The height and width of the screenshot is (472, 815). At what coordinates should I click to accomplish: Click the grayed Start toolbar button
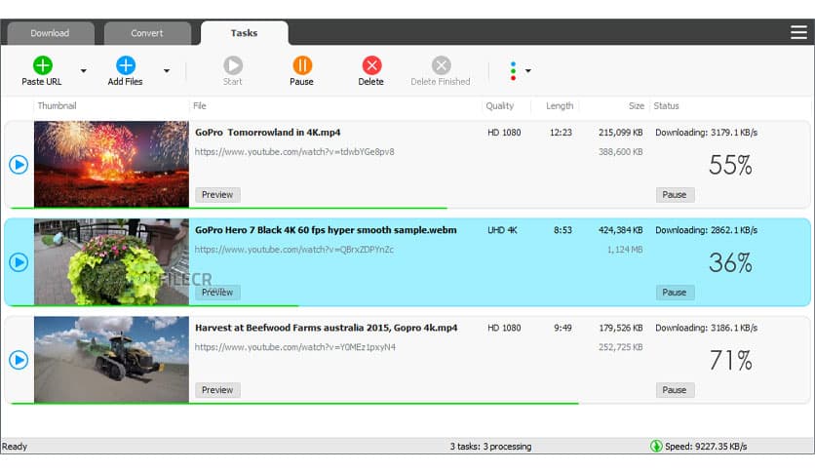coord(233,70)
